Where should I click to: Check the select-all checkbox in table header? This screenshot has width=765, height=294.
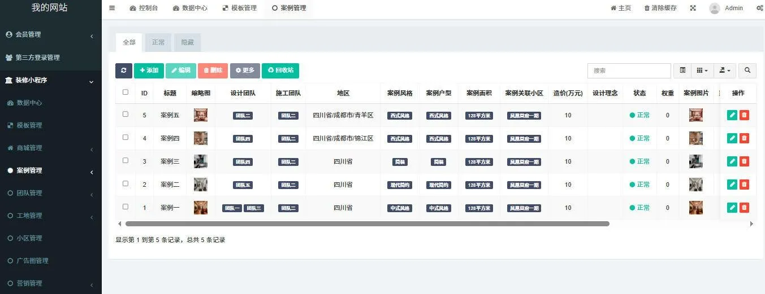click(x=126, y=93)
